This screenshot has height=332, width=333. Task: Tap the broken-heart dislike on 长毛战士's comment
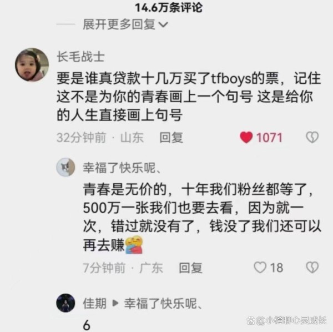tap(312, 137)
